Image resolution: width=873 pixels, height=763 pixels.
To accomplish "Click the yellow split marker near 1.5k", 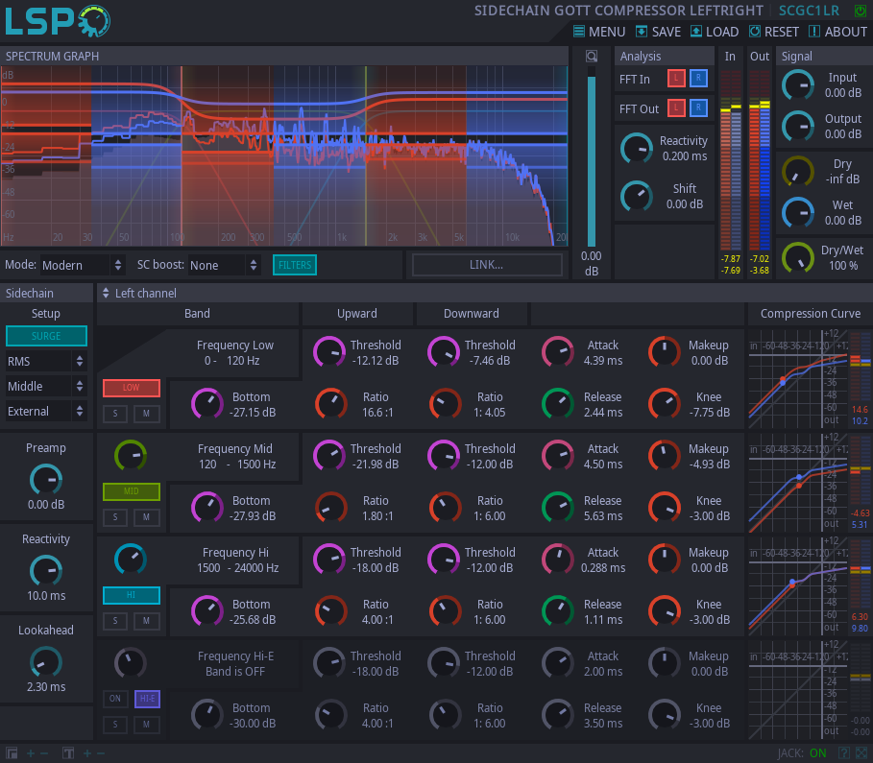I will 366,155.
